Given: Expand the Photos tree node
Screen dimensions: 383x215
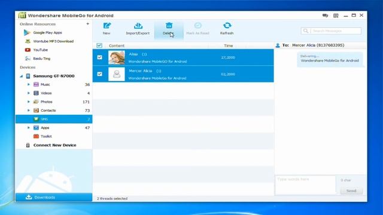Looking at the screenshot, I should (x=29, y=102).
